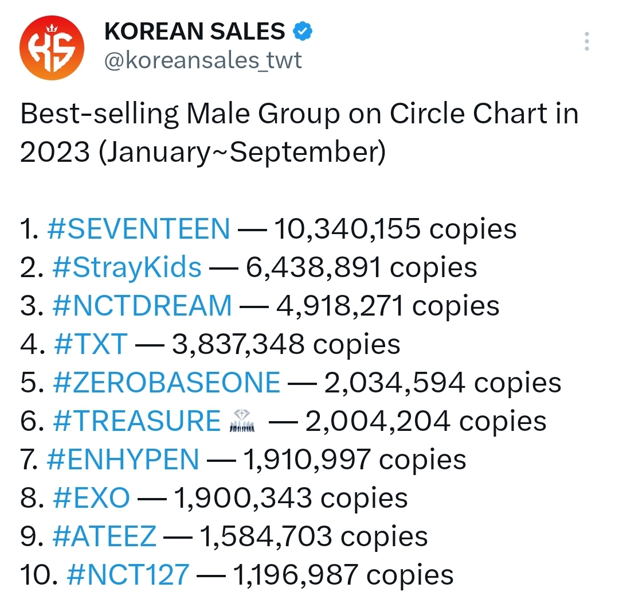Open the Korean Sales profile avatar
This screenshot has width=619, height=599.
(x=52, y=48)
